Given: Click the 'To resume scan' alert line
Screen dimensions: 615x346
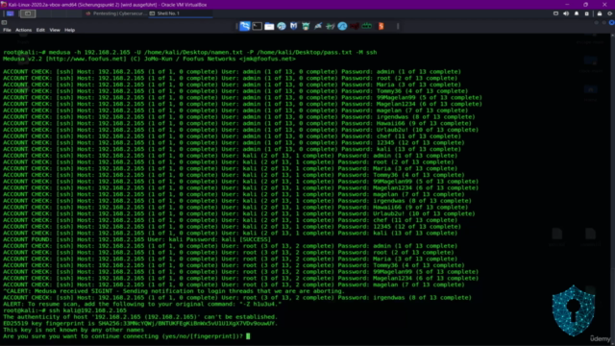Looking at the screenshot, I should click(142, 304).
